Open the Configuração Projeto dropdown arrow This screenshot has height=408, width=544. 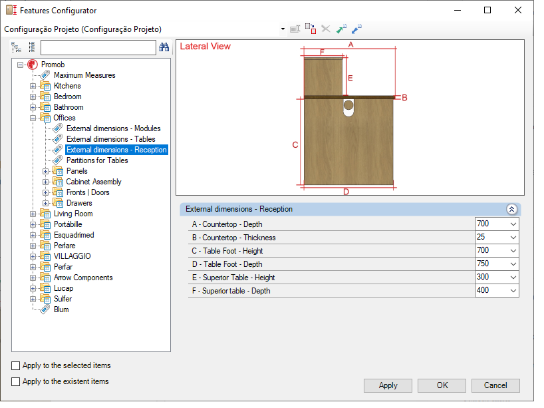283,29
